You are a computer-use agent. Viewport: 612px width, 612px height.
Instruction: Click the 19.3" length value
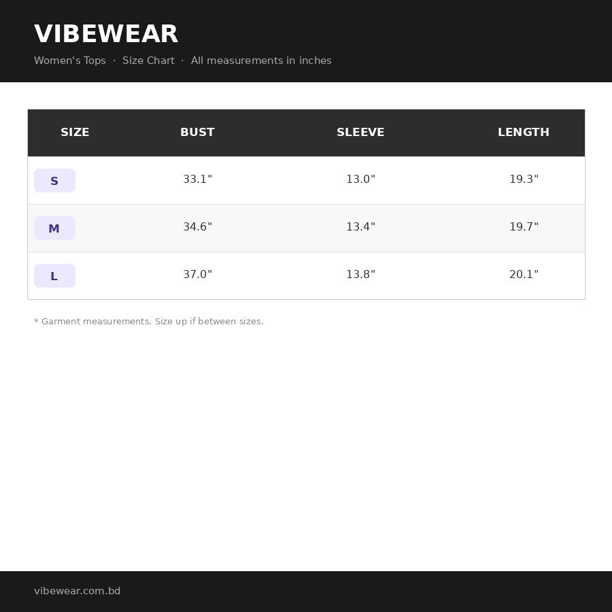pyautogui.click(x=524, y=179)
